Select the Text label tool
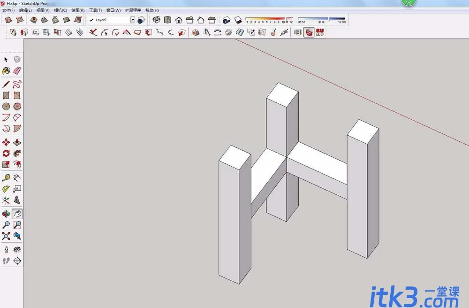 (x=17, y=189)
